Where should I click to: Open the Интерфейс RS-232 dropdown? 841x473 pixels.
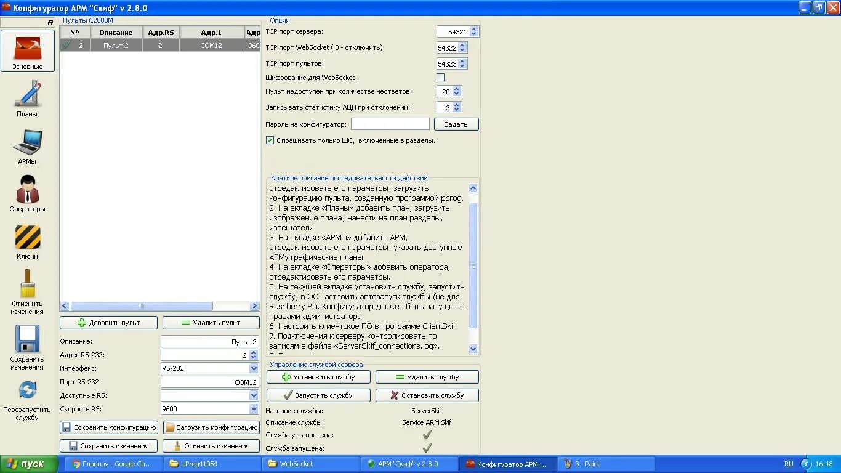(253, 368)
